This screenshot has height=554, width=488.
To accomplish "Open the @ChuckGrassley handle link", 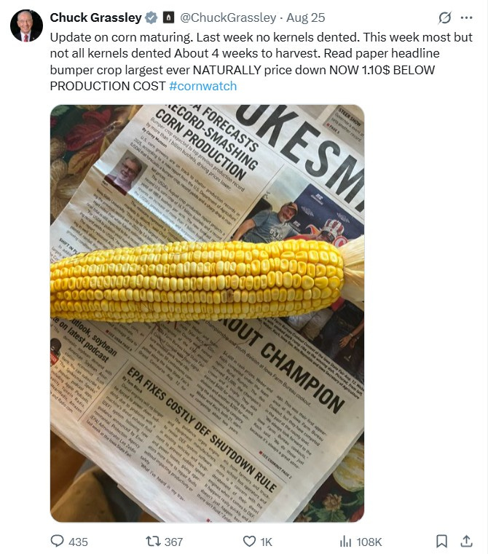I will click(228, 17).
